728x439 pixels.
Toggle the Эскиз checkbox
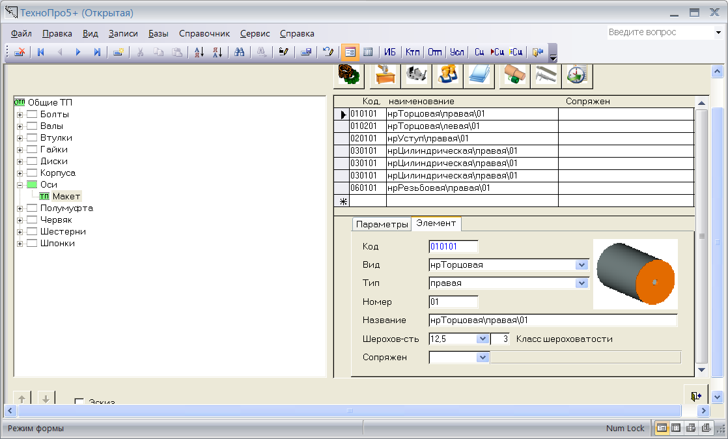tap(79, 401)
